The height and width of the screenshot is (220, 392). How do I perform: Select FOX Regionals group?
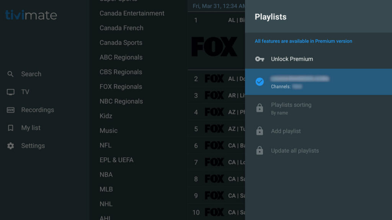tap(121, 87)
